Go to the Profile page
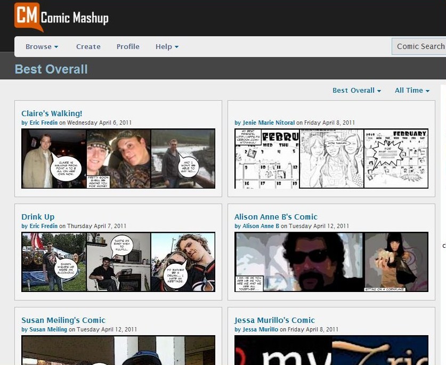 [128, 47]
